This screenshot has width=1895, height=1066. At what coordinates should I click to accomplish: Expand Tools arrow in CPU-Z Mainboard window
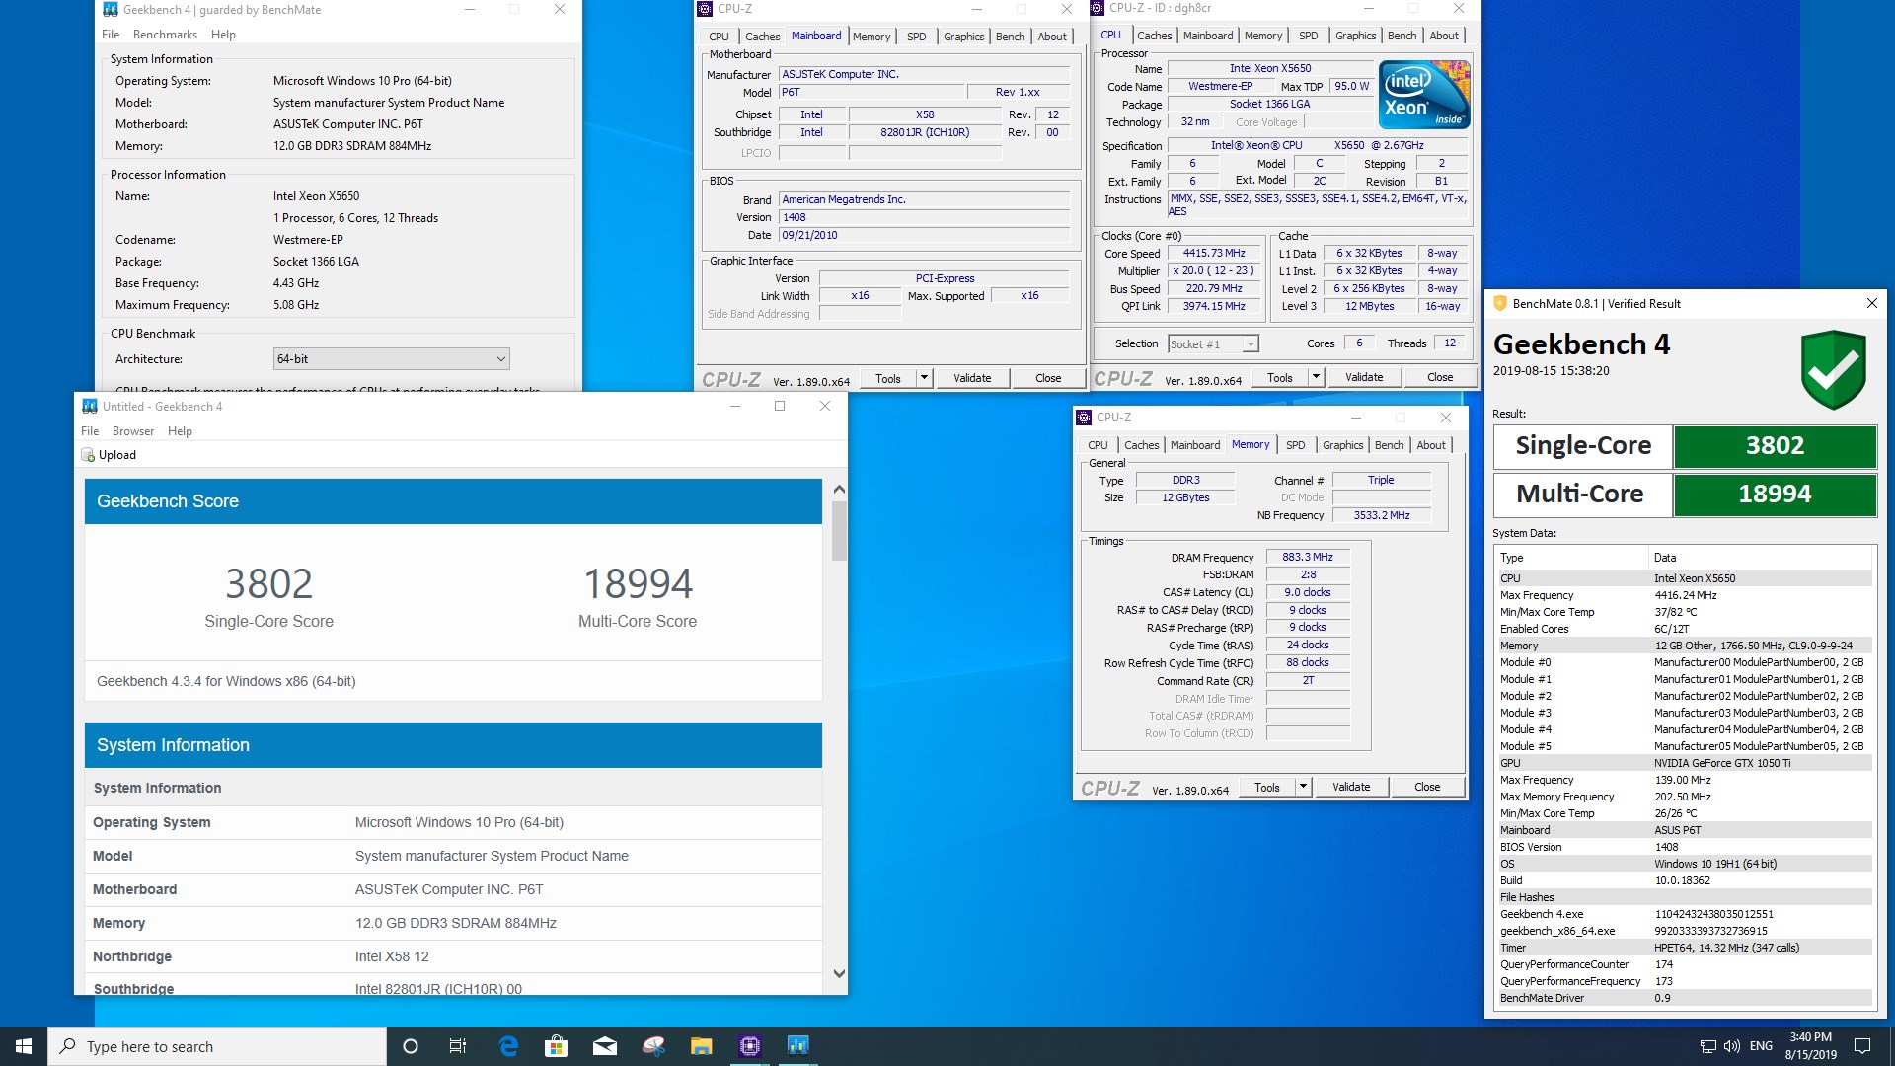point(924,378)
